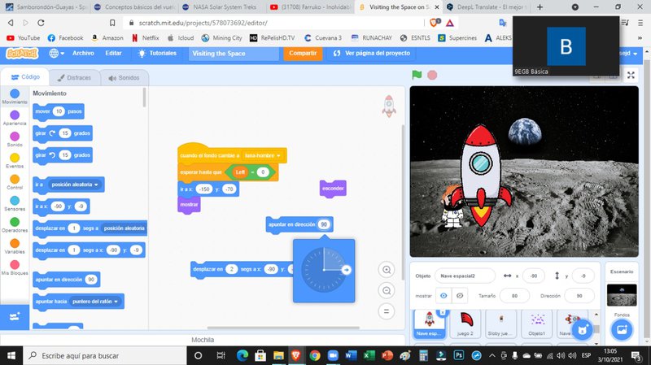Open the language globe dropdown
Screen dimensions: 651x365
coord(56,53)
